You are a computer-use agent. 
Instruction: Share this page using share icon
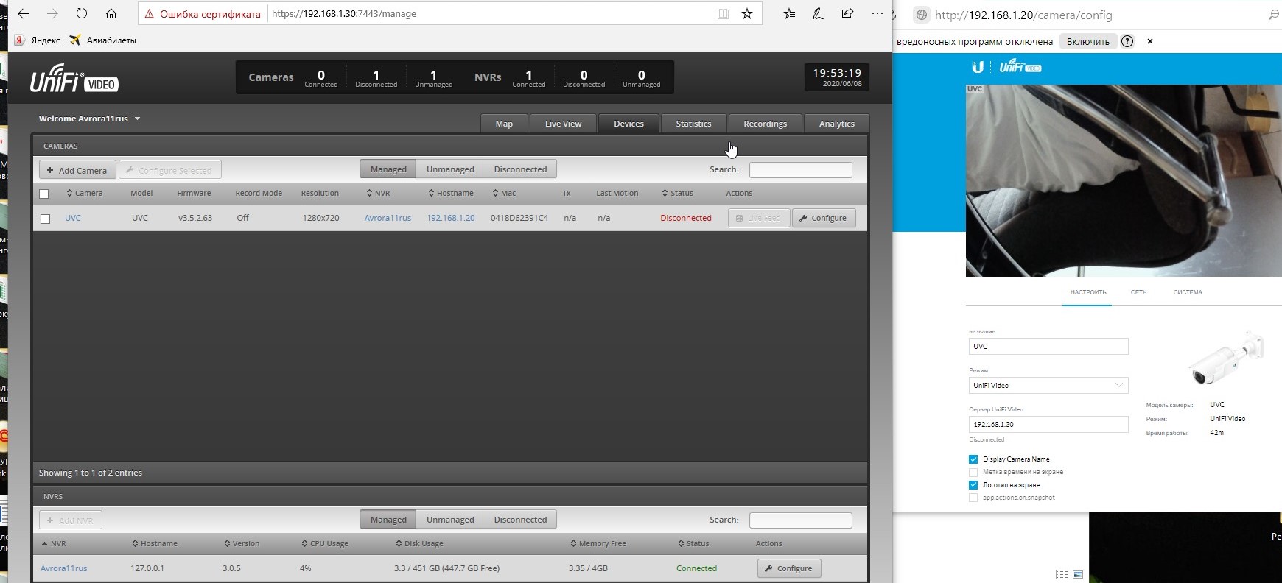coord(847,13)
